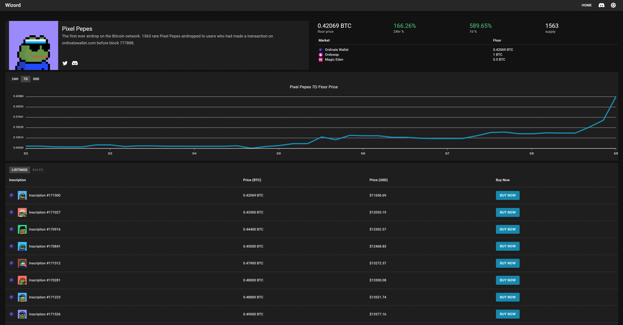Buy Inscription #171500 with Buy Now
623x325 pixels.
[x=508, y=195]
